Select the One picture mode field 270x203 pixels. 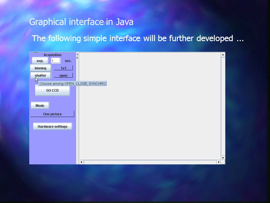tap(52, 114)
